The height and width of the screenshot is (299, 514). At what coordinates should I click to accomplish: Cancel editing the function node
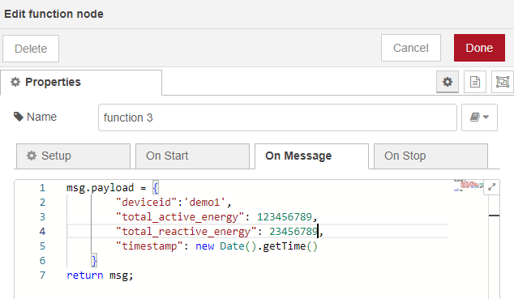click(x=411, y=48)
